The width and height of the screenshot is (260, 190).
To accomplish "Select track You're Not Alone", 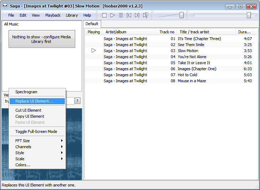I will 169,57.
